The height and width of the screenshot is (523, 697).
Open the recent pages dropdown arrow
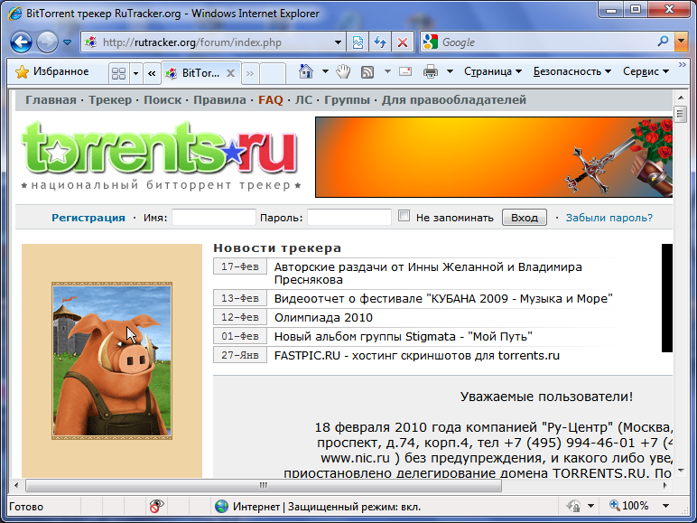pos(67,42)
